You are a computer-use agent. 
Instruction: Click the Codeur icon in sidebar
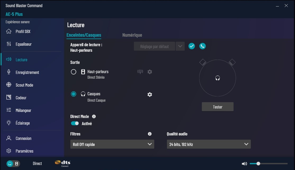(9, 97)
